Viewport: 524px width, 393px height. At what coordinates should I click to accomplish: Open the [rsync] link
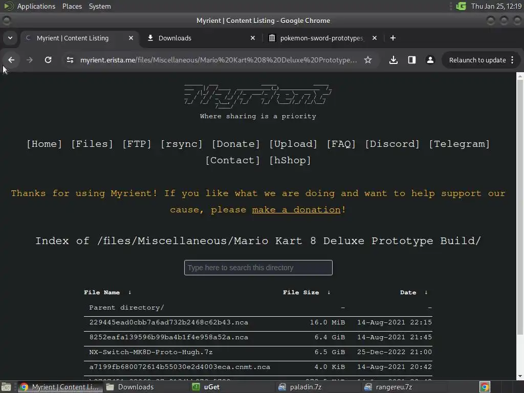click(x=182, y=144)
